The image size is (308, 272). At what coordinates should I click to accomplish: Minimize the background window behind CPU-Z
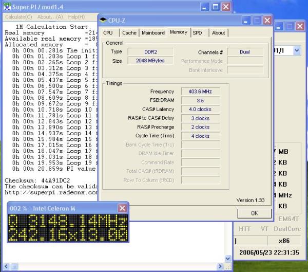[x=278, y=26]
